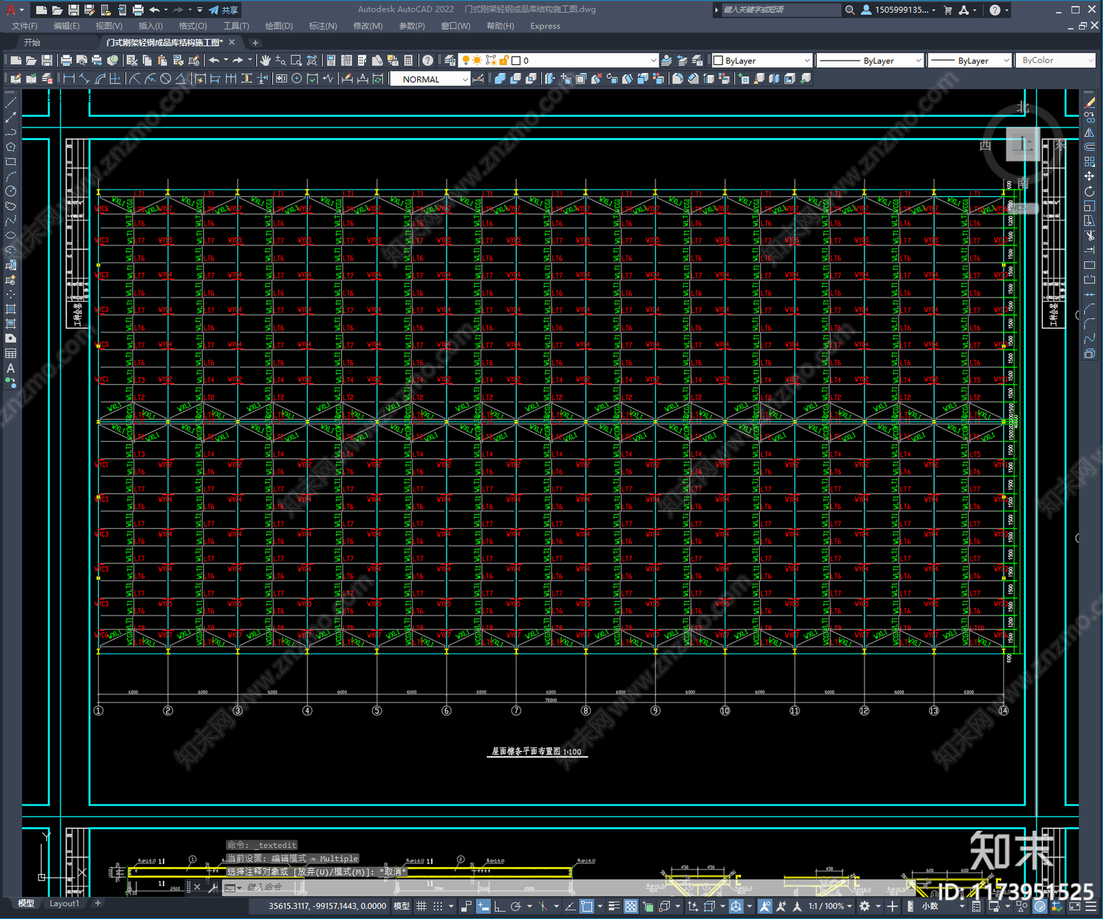Click the Layer Properties manager icon
This screenshot has width=1103, height=919.
click(450, 61)
